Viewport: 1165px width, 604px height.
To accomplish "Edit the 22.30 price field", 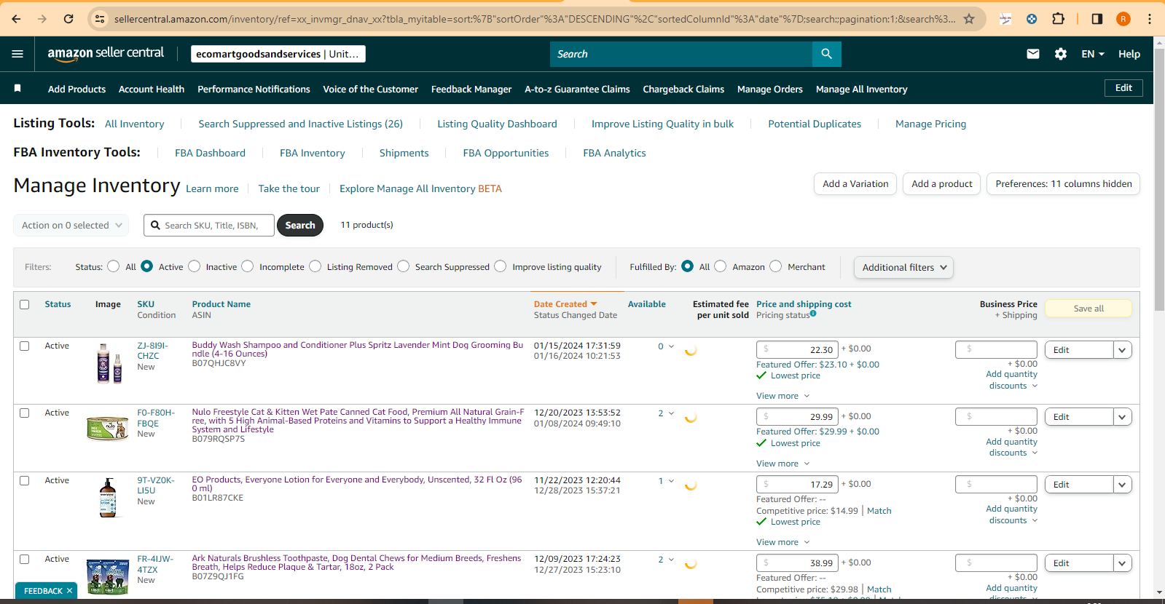I will 797,350.
